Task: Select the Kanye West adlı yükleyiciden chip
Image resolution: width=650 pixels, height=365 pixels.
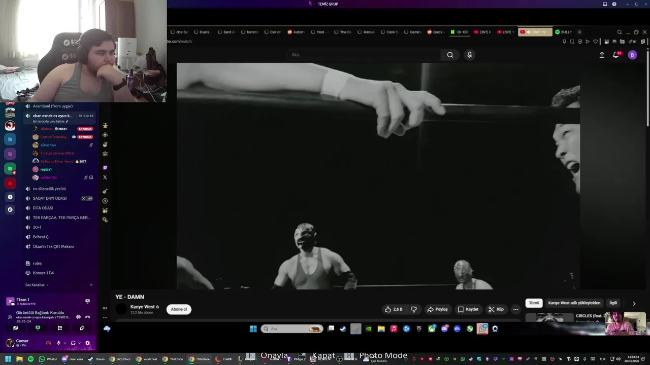Action: tap(574, 303)
